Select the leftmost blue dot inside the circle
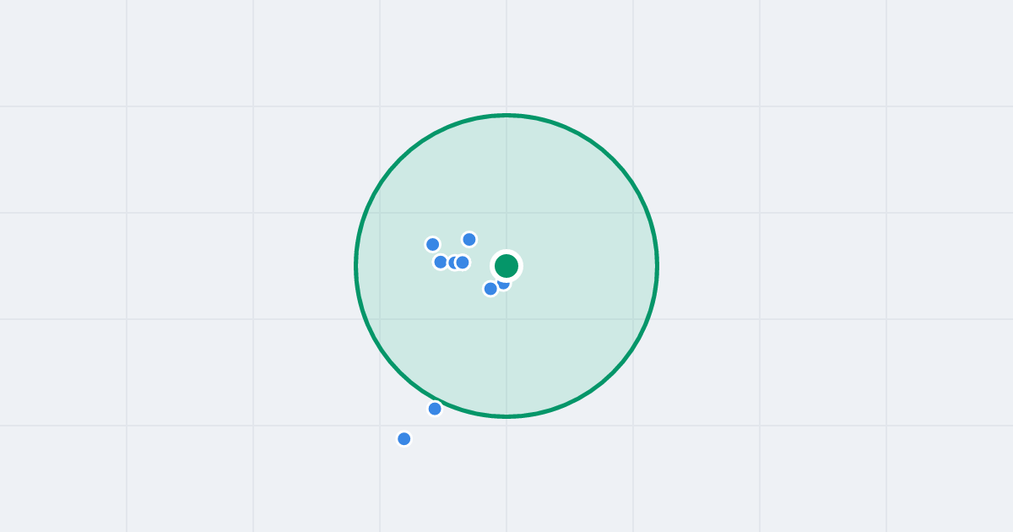 click(x=432, y=244)
